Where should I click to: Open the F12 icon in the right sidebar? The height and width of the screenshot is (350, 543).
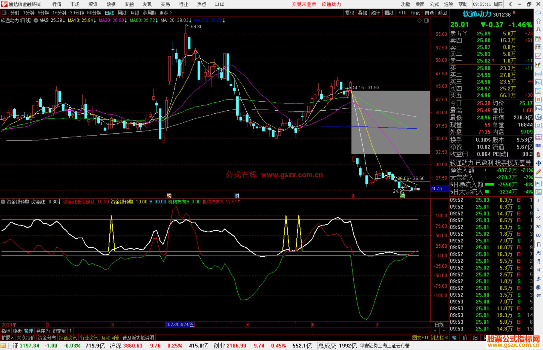[538, 108]
